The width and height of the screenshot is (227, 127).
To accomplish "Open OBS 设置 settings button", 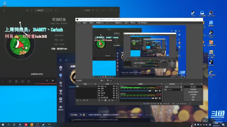I will [193, 97].
